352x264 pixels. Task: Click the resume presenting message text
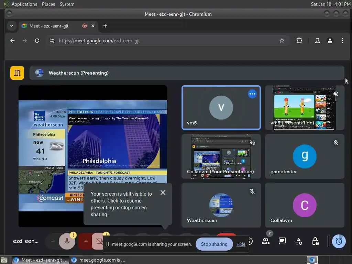(x=121, y=204)
